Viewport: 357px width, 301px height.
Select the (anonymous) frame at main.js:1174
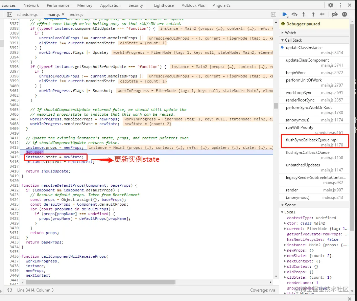coord(314,120)
